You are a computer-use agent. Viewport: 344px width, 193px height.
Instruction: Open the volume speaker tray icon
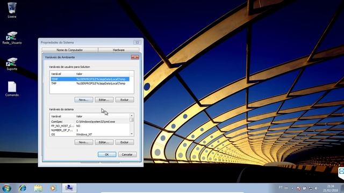click(316, 188)
